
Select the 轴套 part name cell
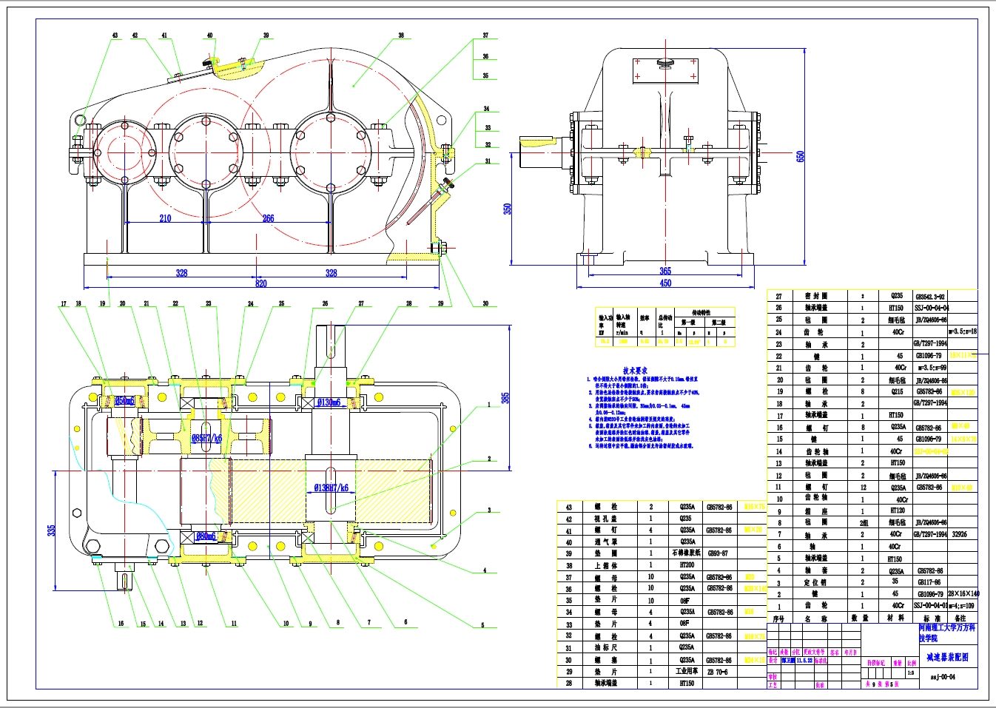click(815, 570)
